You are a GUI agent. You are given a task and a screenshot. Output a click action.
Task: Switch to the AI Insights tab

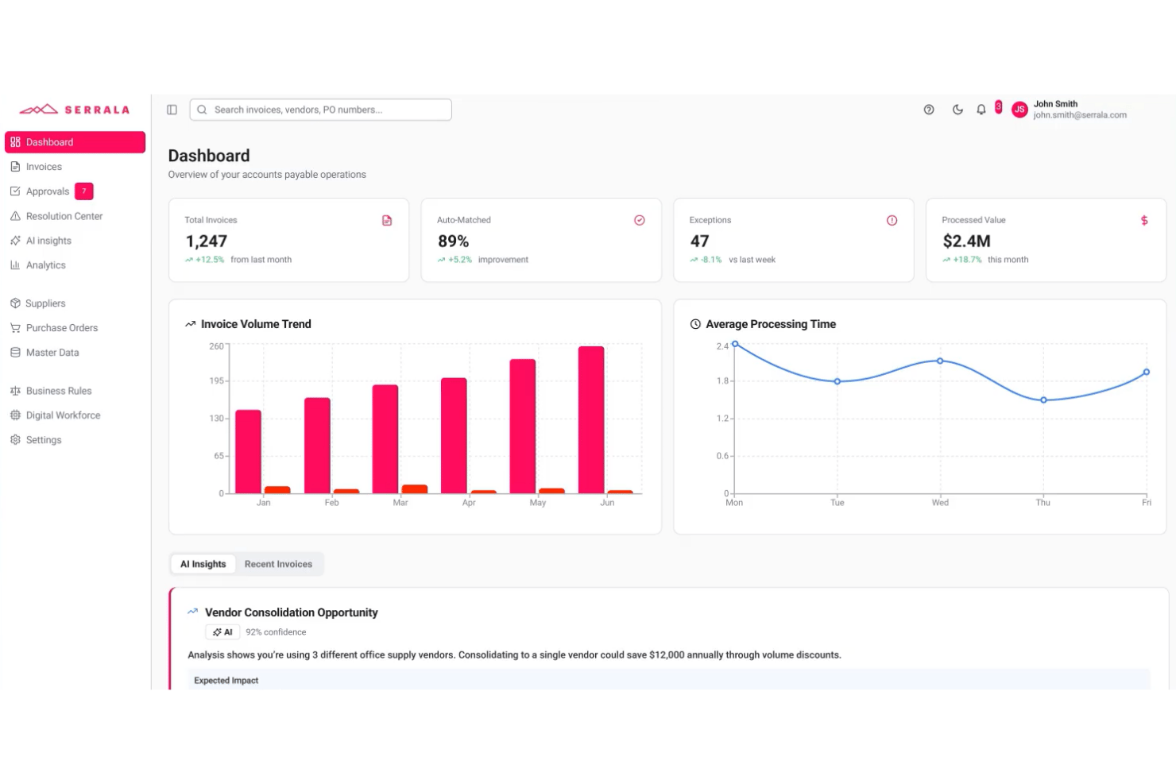[x=203, y=564]
